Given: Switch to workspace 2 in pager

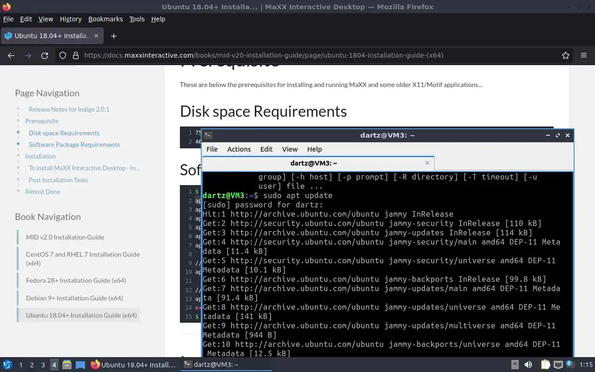Looking at the screenshot, I should click(x=32, y=365).
